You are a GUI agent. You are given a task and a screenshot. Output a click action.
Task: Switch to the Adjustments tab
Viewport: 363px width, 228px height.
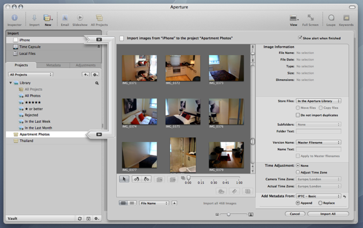click(85, 65)
